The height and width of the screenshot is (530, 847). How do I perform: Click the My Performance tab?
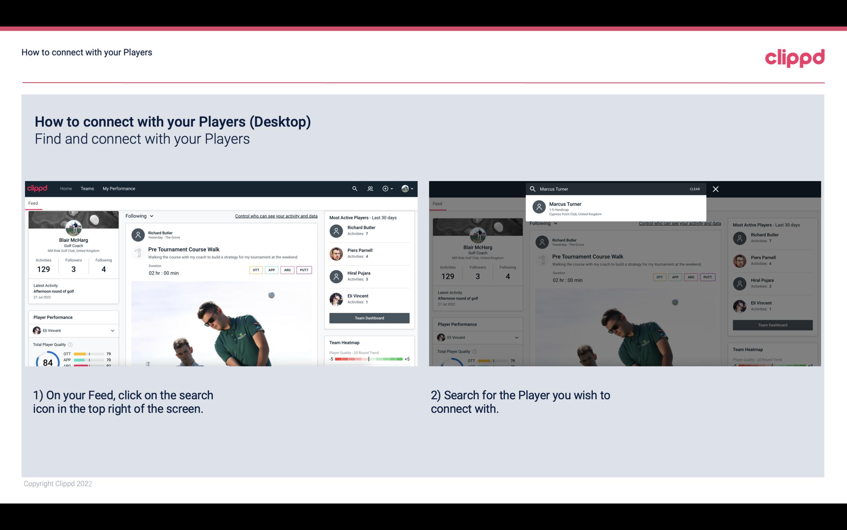118,188
